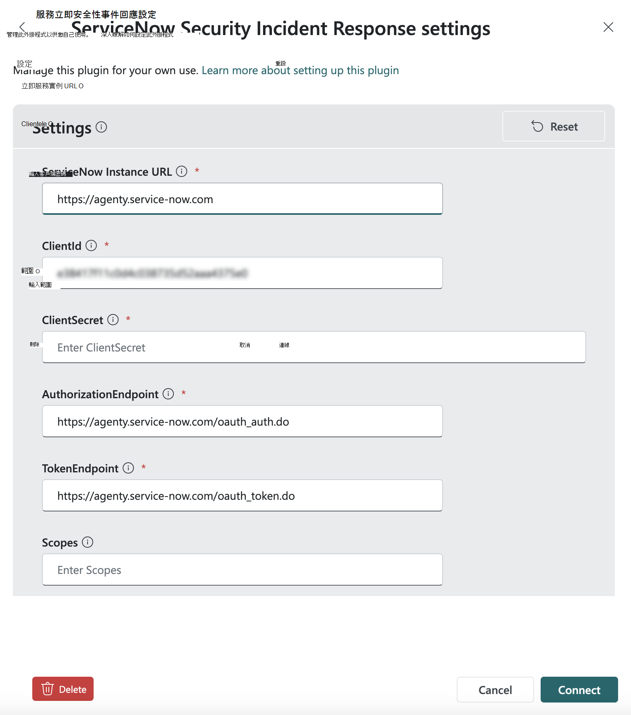
Task: Open AuthorizationEndpoint info icon
Action: [168, 394]
